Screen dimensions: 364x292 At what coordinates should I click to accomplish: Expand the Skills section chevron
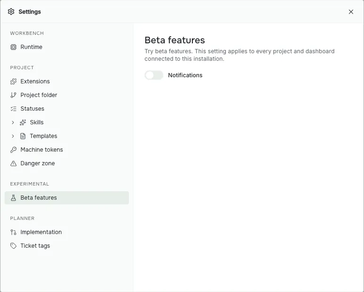click(x=13, y=122)
